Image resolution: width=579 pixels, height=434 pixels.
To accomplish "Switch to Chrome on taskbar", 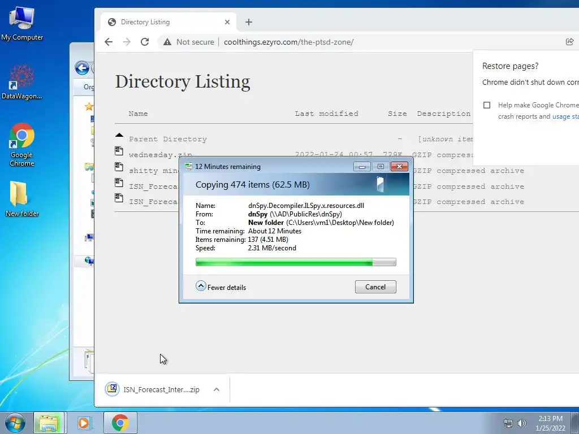I will click(x=120, y=423).
